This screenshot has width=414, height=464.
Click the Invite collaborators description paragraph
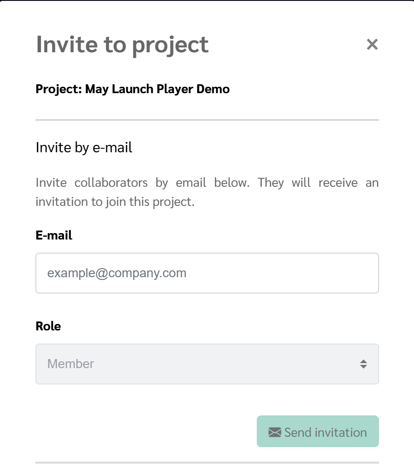point(207,192)
